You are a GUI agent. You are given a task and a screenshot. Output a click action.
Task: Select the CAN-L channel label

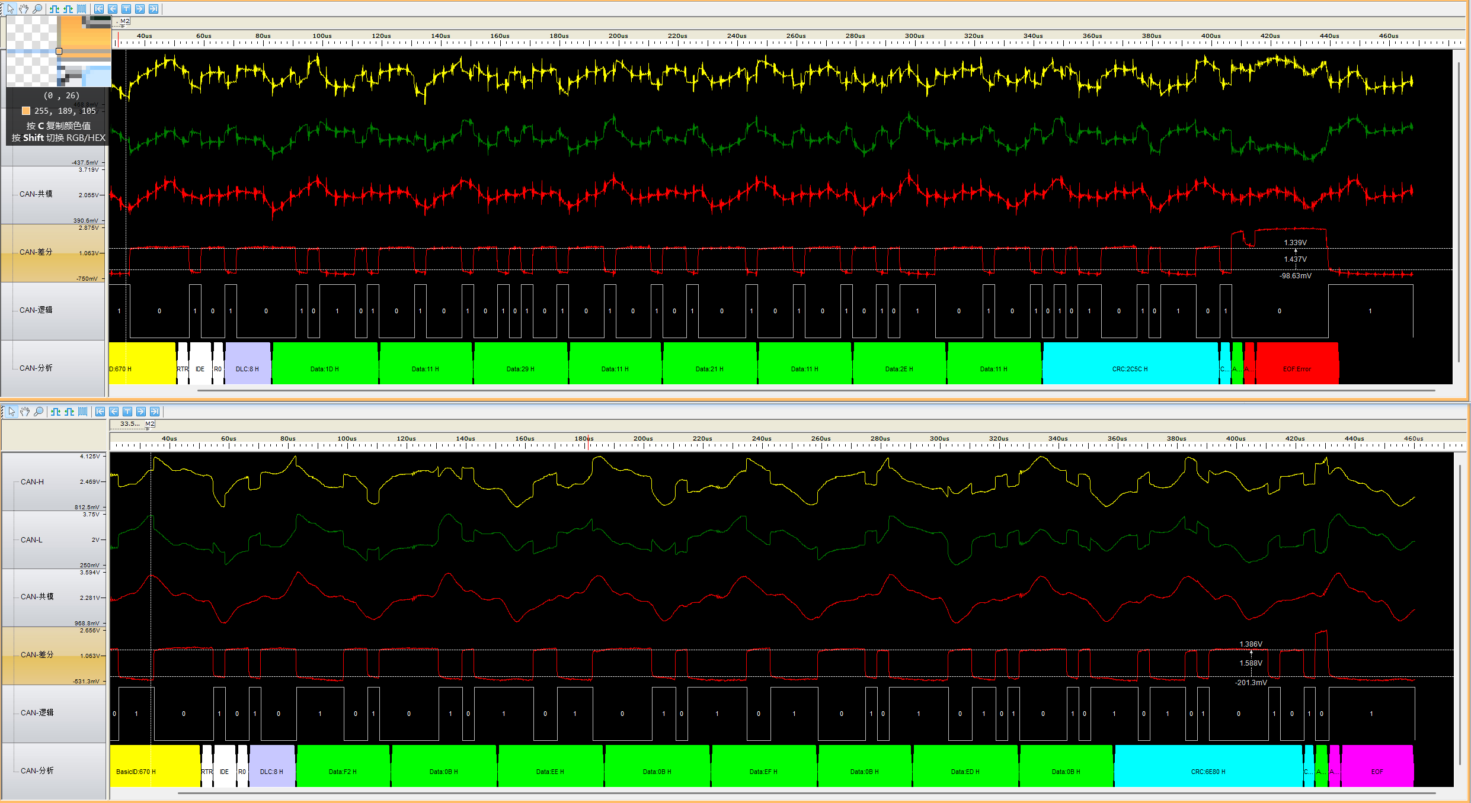[31, 539]
